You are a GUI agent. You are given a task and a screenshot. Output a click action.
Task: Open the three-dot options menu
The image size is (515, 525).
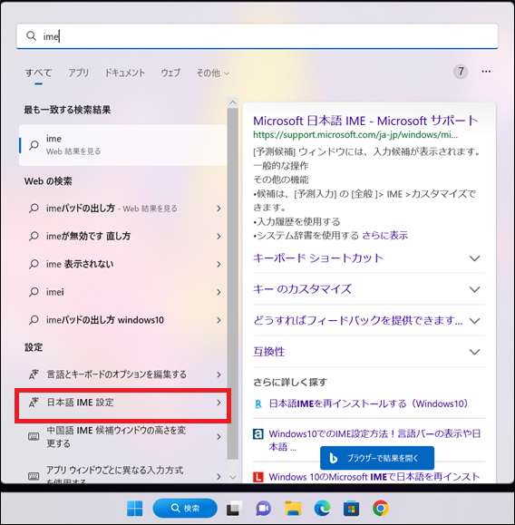[486, 72]
